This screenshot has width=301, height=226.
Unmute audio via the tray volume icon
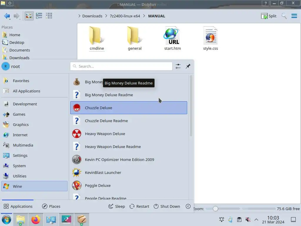pos(248,219)
